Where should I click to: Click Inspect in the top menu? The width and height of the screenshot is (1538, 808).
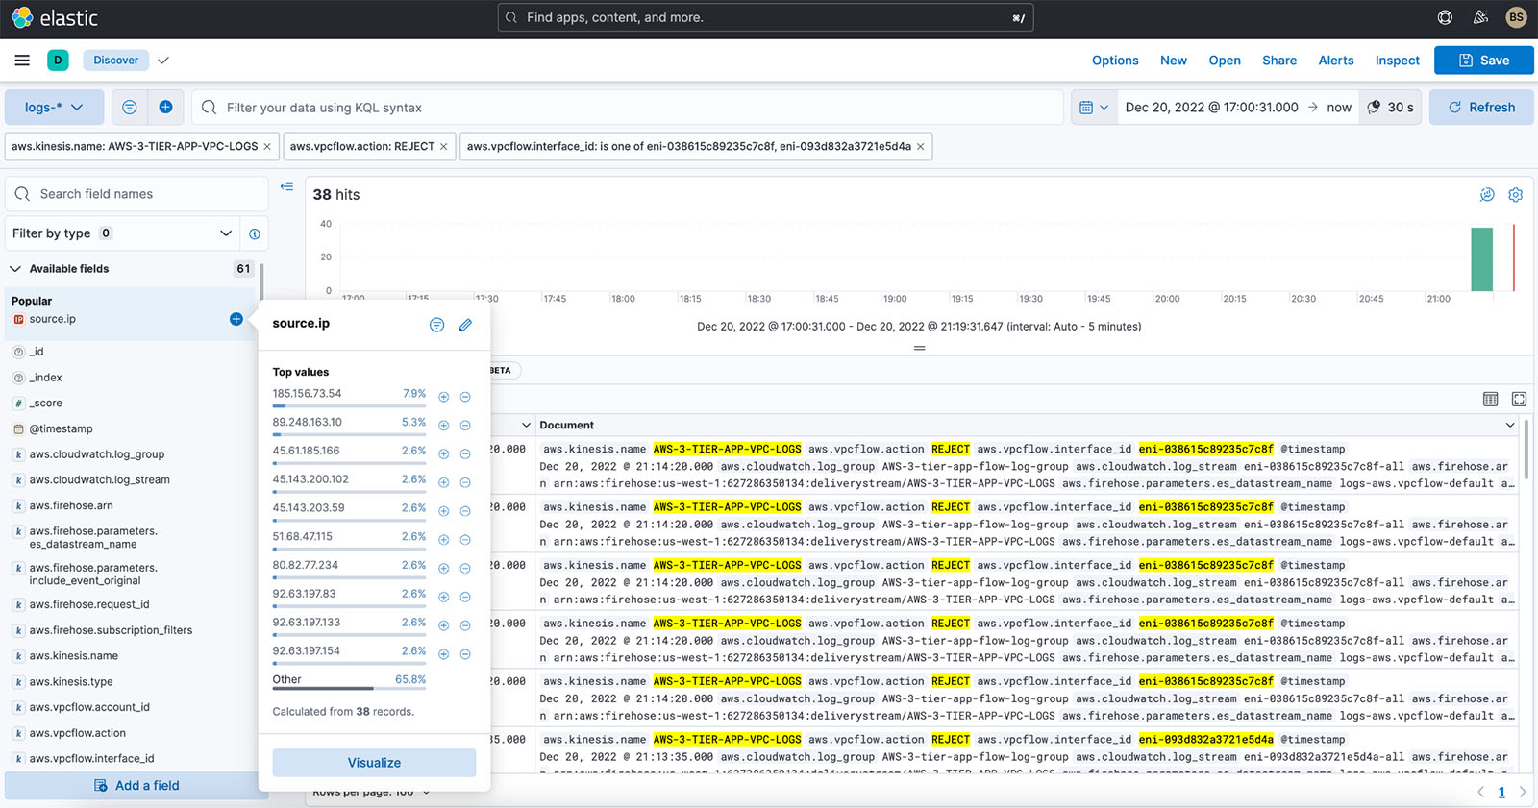[1397, 60]
